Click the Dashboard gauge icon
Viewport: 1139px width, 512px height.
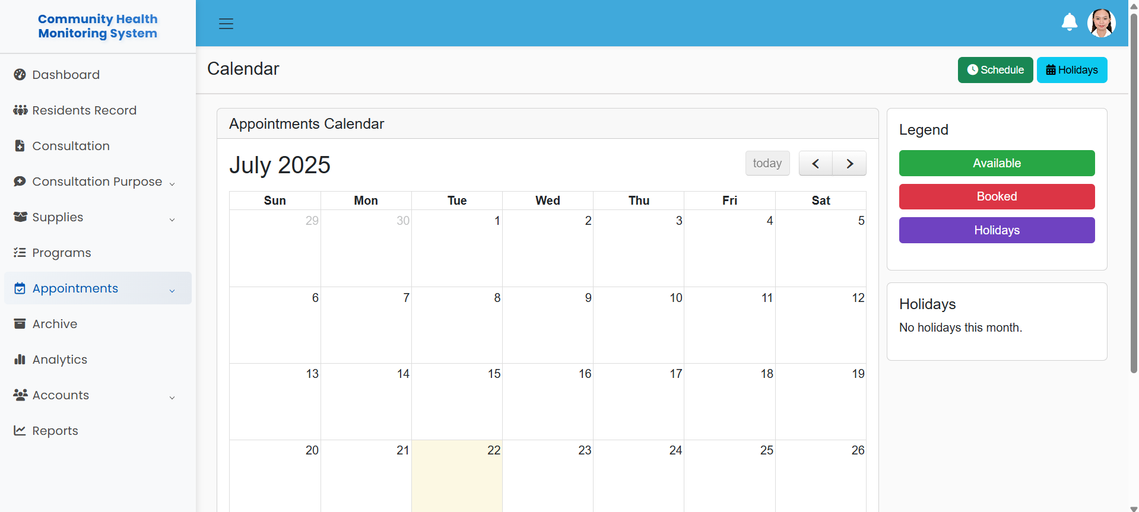tap(20, 75)
